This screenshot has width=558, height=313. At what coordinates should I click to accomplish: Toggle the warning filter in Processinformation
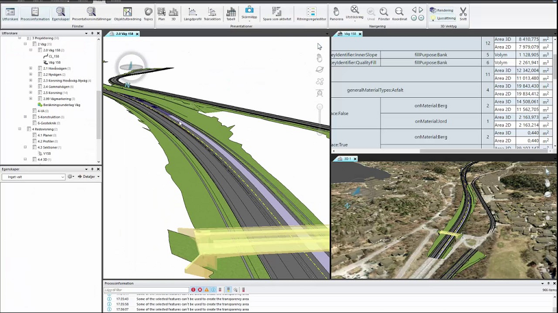tap(207, 290)
